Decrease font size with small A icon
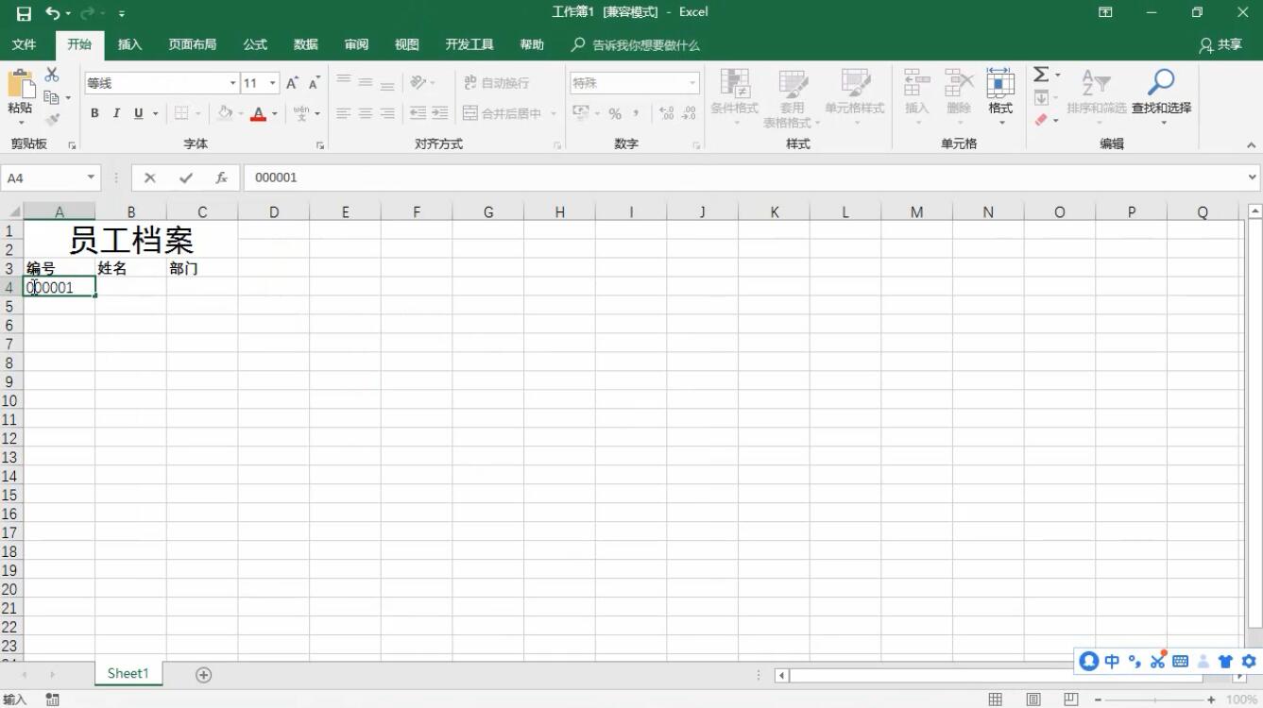The height and width of the screenshot is (708, 1263). click(x=315, y=83)
